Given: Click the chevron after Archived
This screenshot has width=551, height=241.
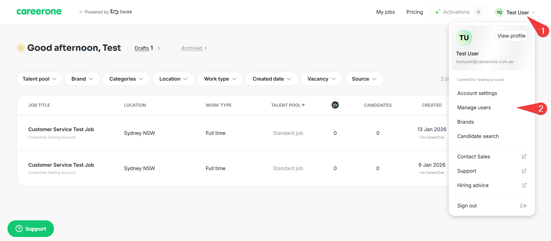Looking at the screenshot, I should pyautogui.click(x=206, y=48).
